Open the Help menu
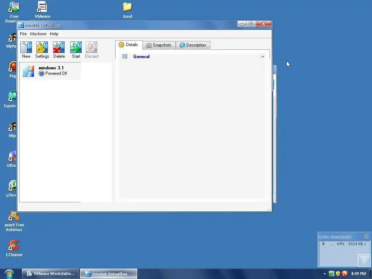The image size is (372, 279). click(x=54, y=34)
